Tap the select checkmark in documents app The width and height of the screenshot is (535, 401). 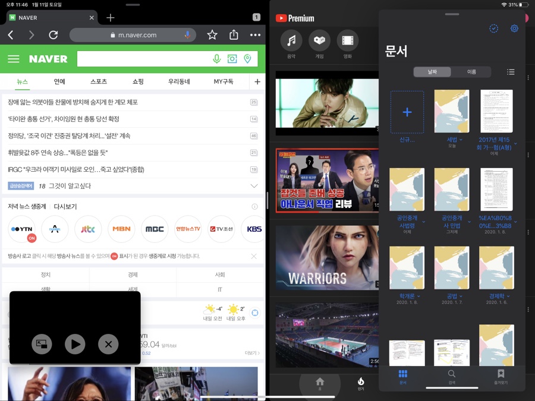pyautogui.click(x=494, y=29)
